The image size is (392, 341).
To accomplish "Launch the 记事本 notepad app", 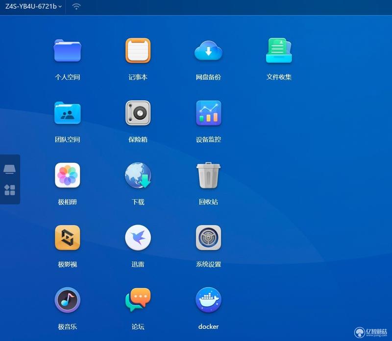I will click(138, 50).
